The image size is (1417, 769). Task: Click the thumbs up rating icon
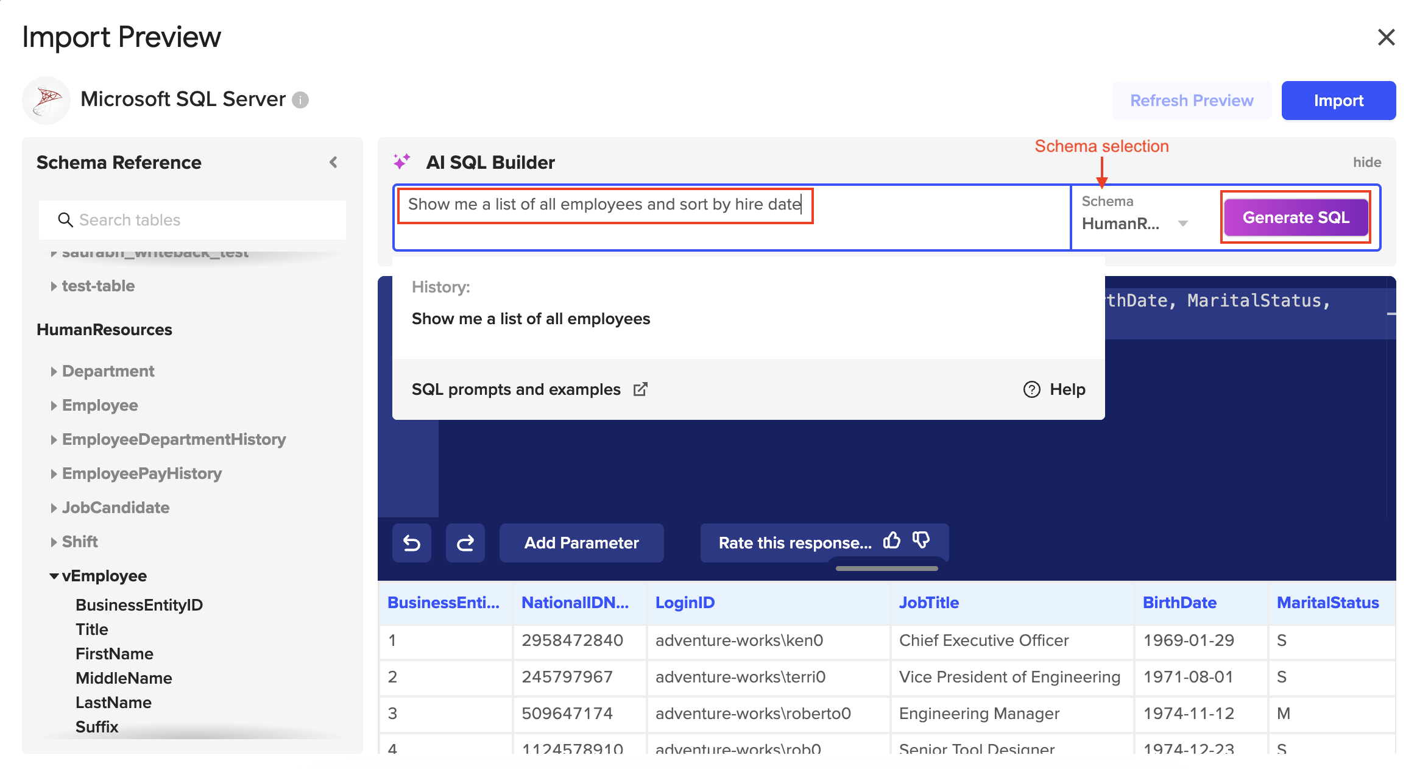(x=892, y=540)
